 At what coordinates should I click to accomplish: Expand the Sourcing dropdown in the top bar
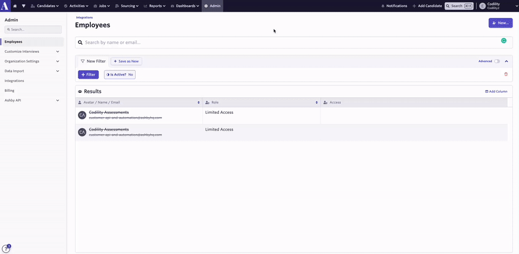tap(127, 6)
